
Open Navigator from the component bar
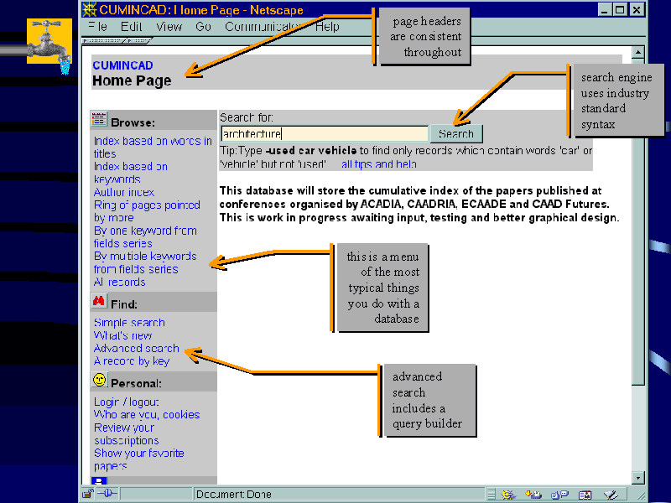pyautogui.click(x=507, y=494)
